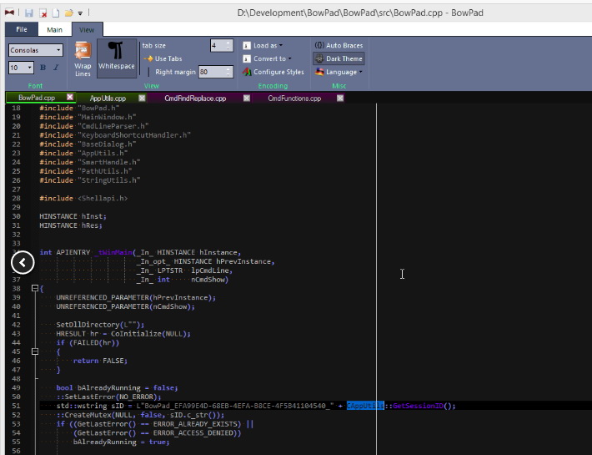Toggle the Whitespace display button

(117, 57)
